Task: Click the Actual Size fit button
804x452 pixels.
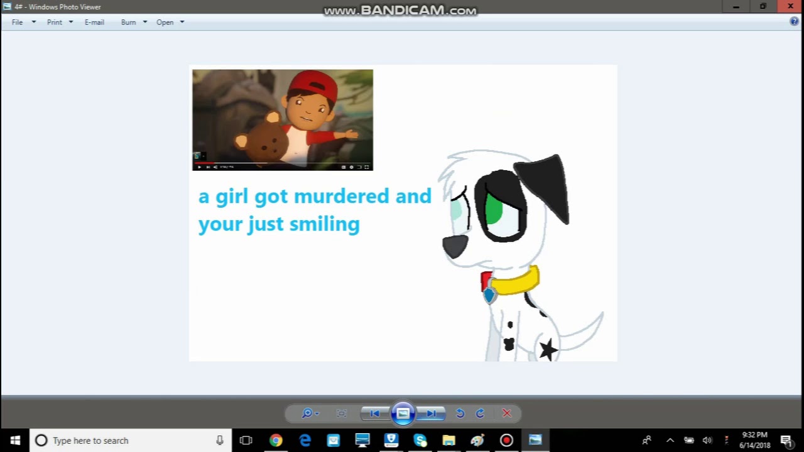Action: [x=342, y=413]
